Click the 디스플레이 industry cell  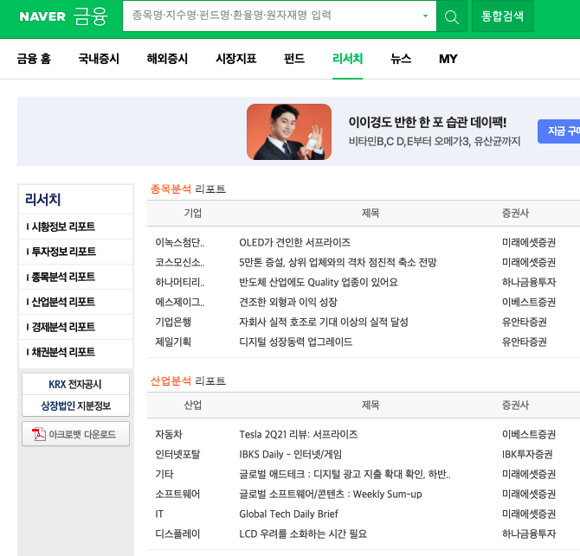[x=177, y=534]
